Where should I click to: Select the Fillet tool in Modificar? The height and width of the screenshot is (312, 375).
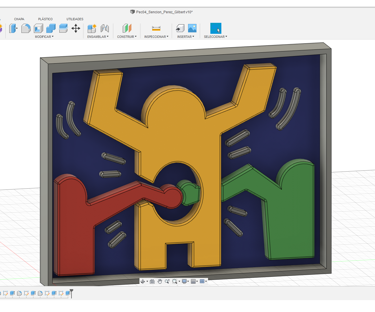26,28
